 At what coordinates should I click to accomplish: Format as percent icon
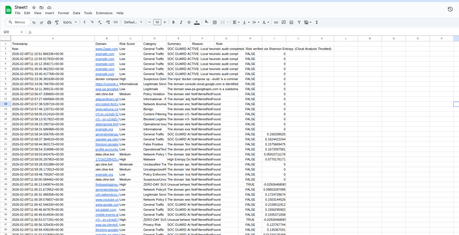[92, 22]
